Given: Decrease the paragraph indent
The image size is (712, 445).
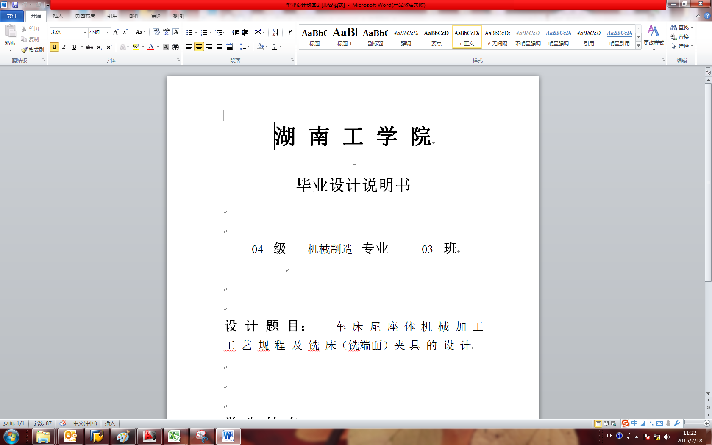Looking at the screenshot, I should click(235, 32).
